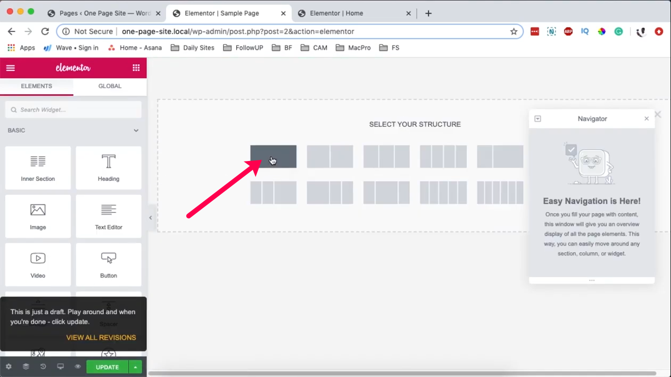Open the FS bookmark folder
The width and height of the screenshot is (671, 377).
click(389, 48)
